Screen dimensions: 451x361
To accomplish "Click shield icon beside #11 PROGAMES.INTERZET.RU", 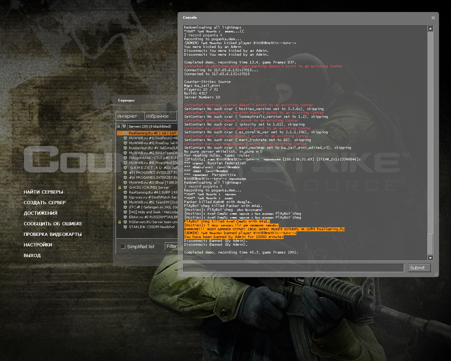I will click(125, 173).
